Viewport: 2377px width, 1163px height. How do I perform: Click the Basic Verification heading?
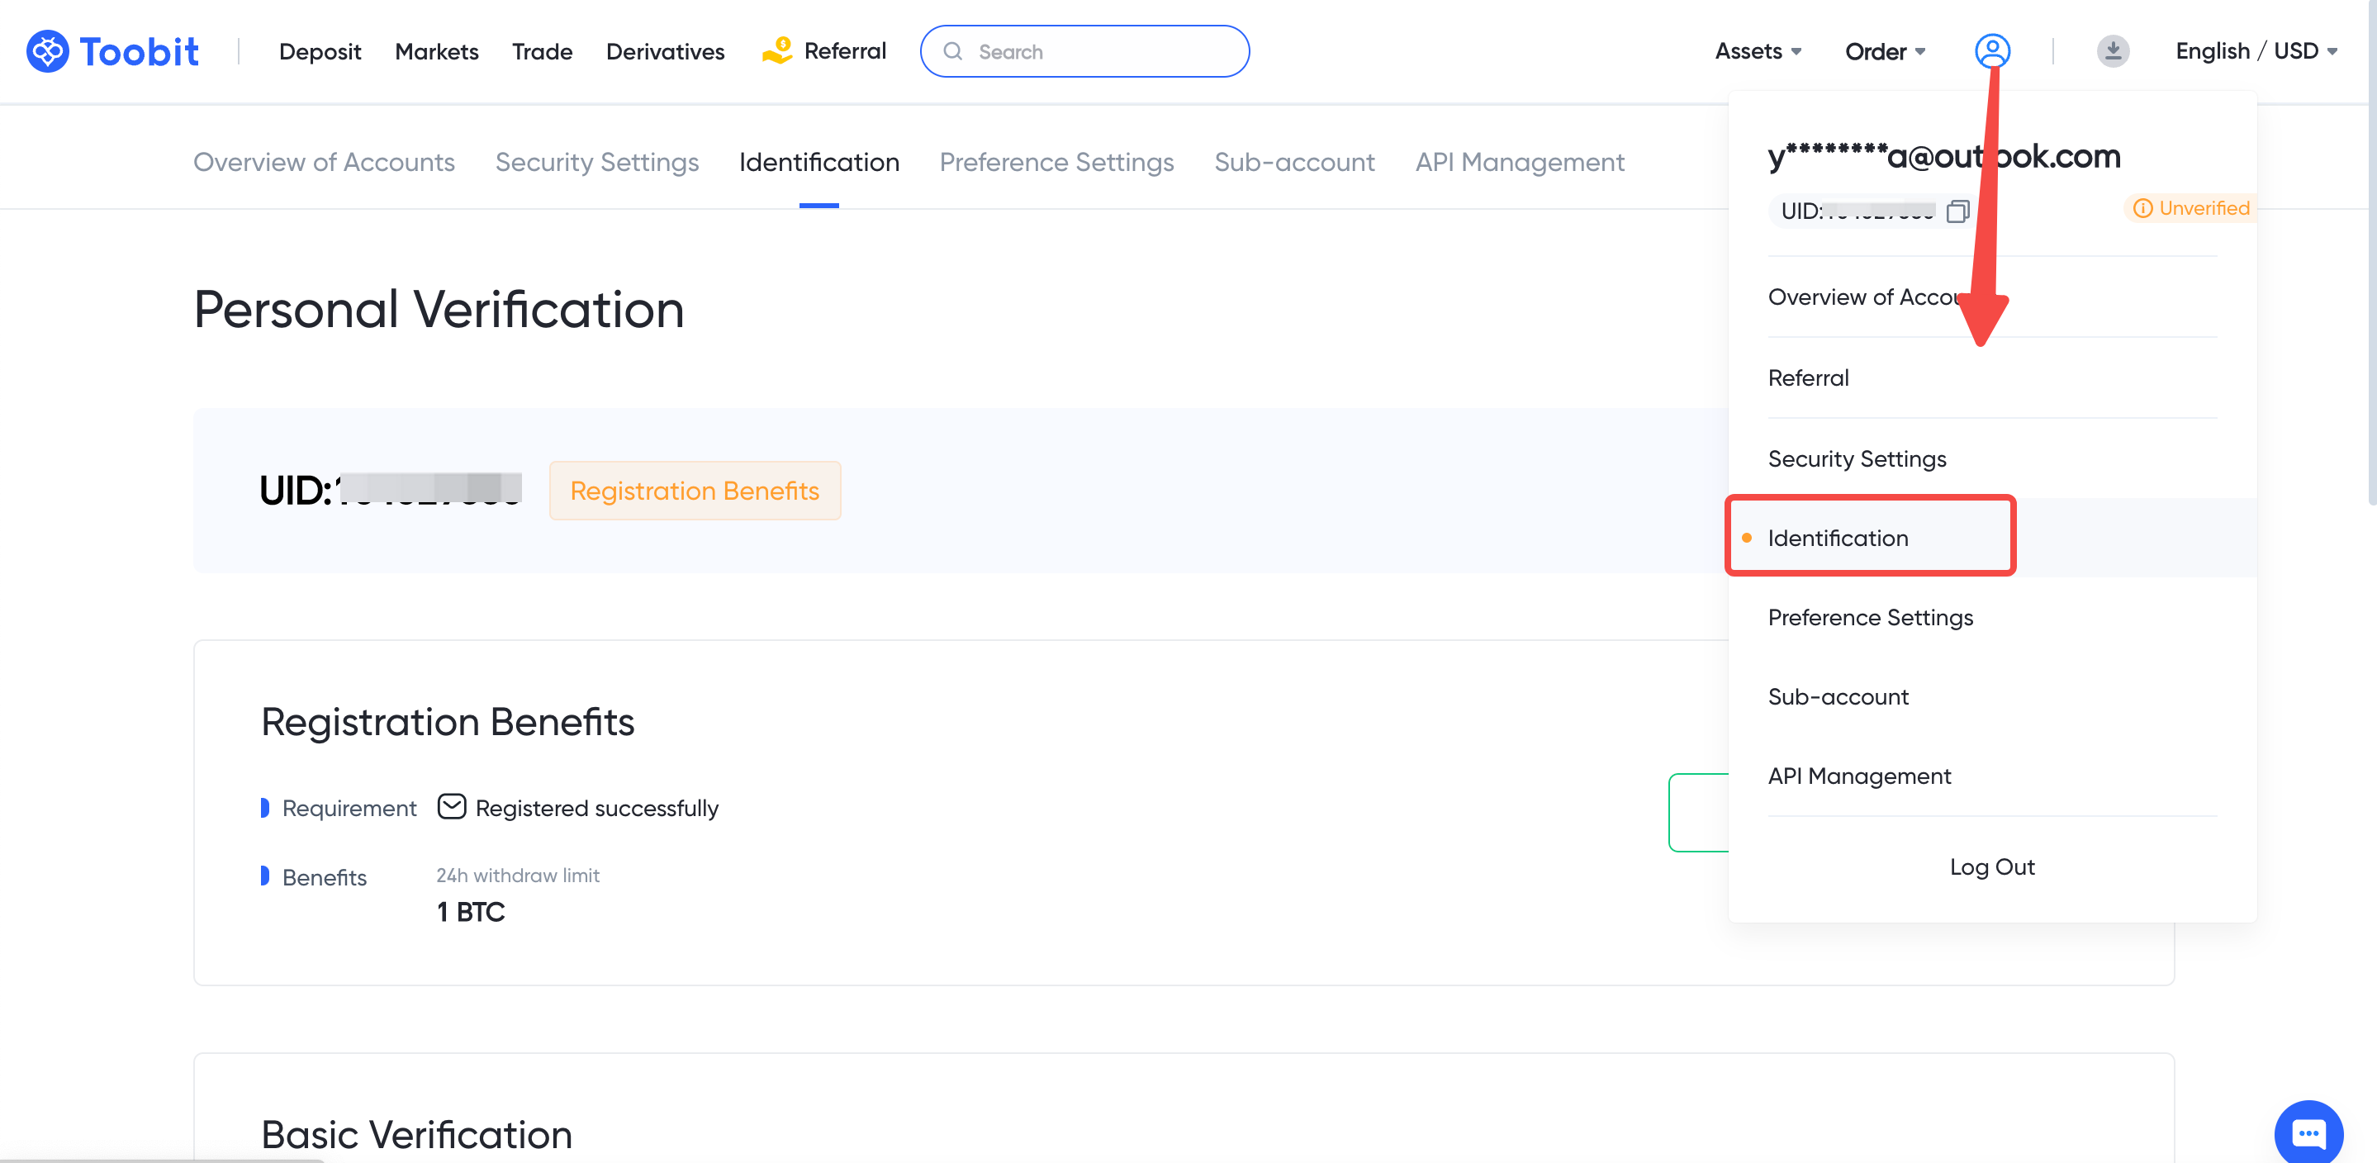click(x=416, y=1134)
